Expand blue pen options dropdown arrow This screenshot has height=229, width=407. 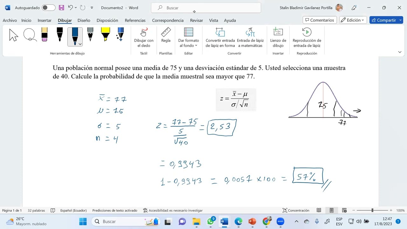click(x=80, y=44)
